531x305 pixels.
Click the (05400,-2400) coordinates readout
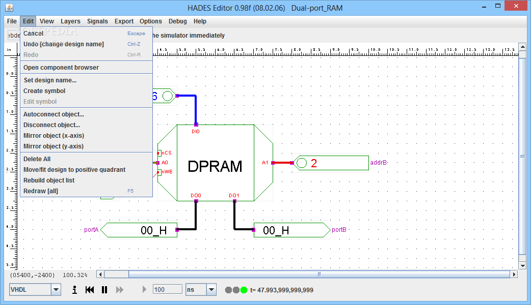click(x=32, y=276)
